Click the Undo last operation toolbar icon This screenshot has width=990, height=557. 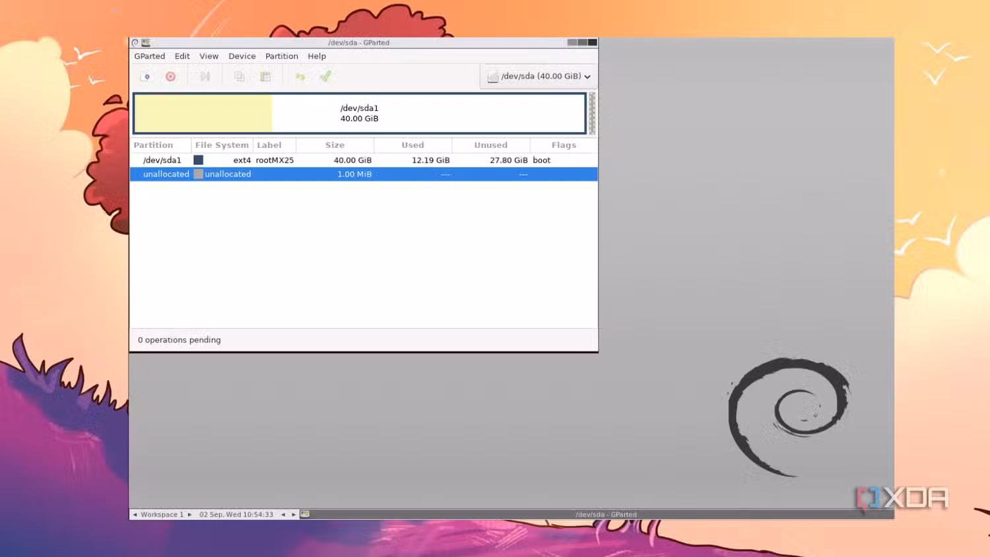300,77
